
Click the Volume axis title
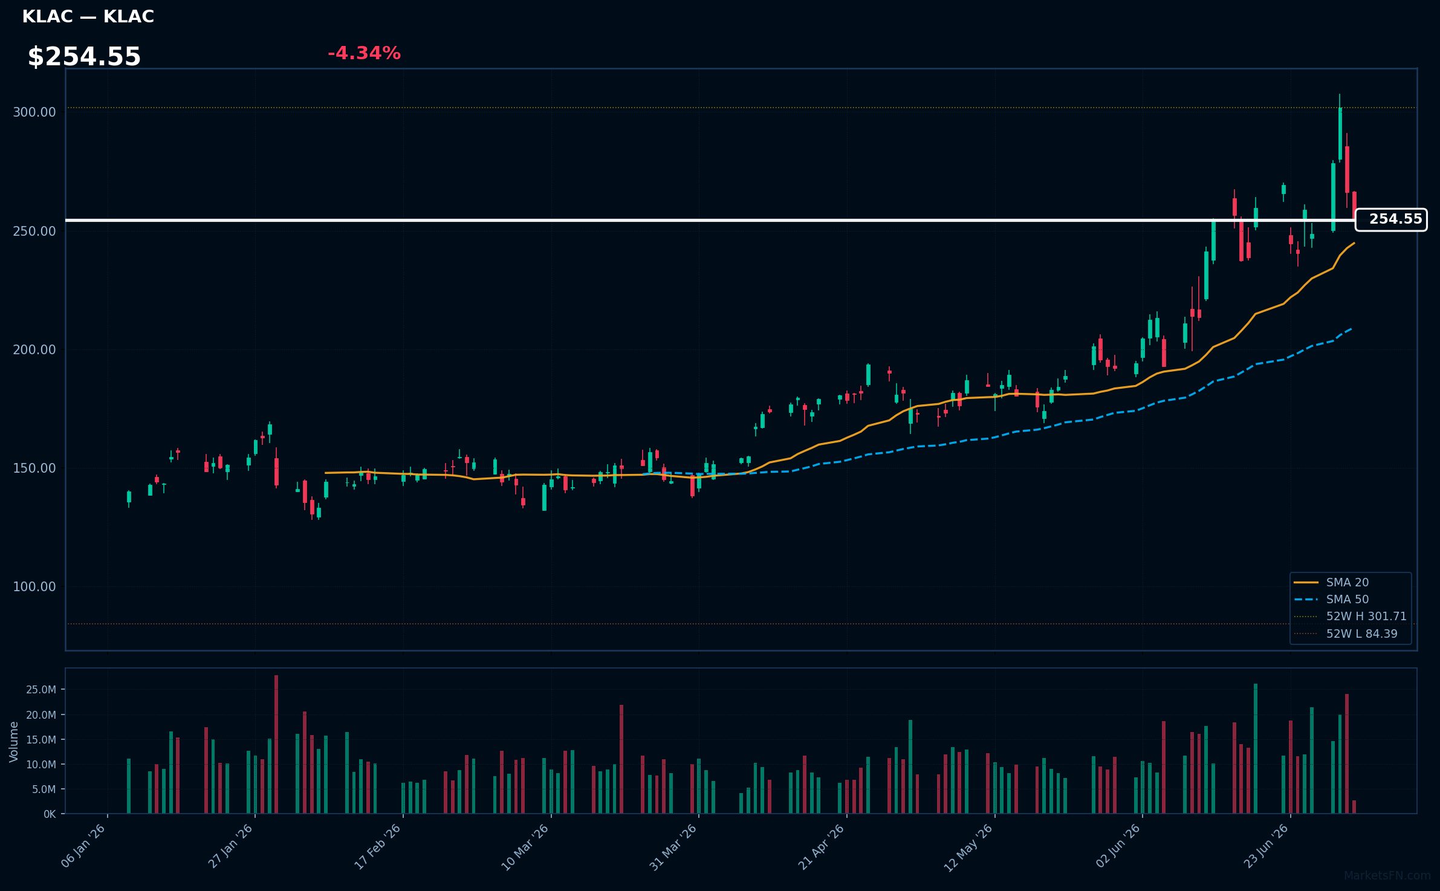(x=14, y=742)
